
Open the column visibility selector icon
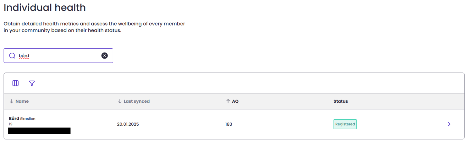[x=15, y=83]
